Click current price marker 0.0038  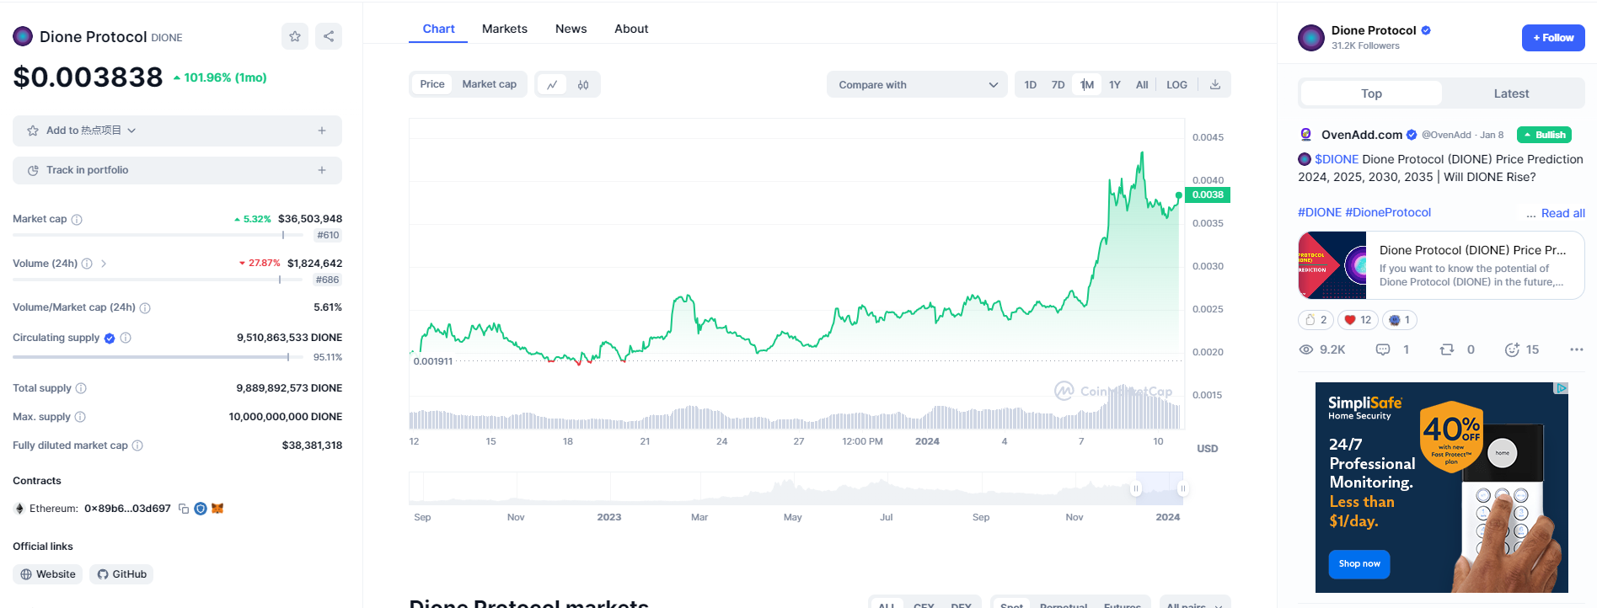(x=1208, y=195)
